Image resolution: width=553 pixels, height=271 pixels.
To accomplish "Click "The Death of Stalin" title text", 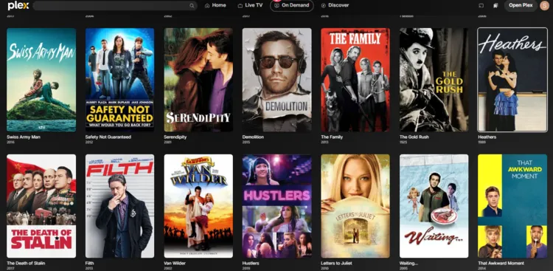I will pos(26,263).
